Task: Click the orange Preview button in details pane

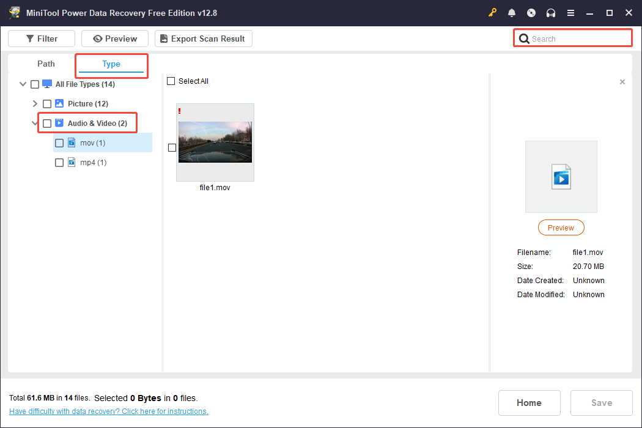Action: coord(561,227)
